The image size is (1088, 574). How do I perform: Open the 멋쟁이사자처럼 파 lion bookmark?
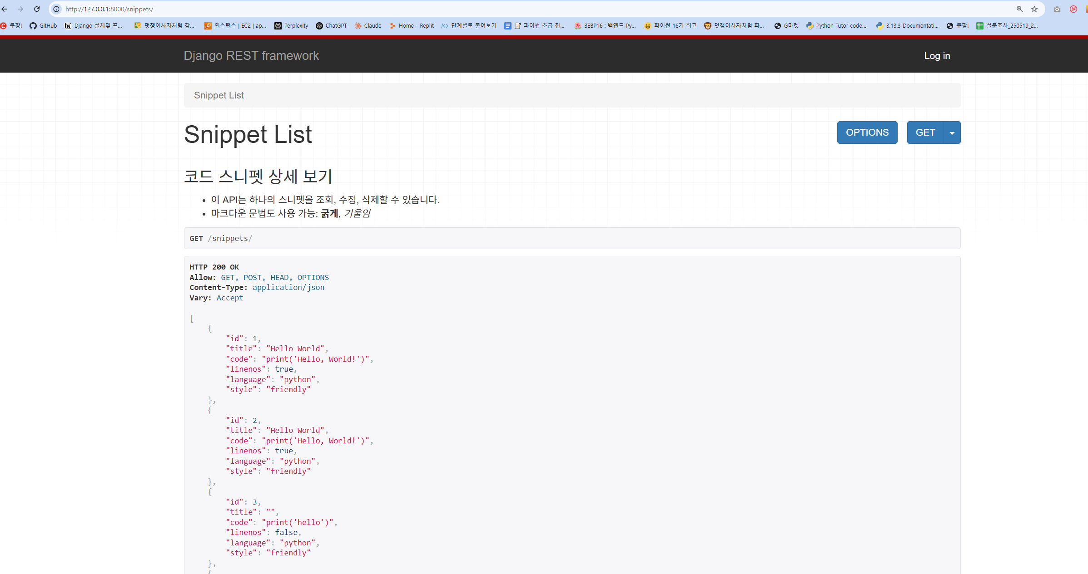point(734,26)
